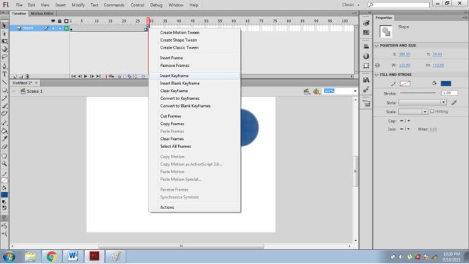Open the Cap dropdown arrow
The height and width of the screenshot is (264, 469).
tap(408, 121)
